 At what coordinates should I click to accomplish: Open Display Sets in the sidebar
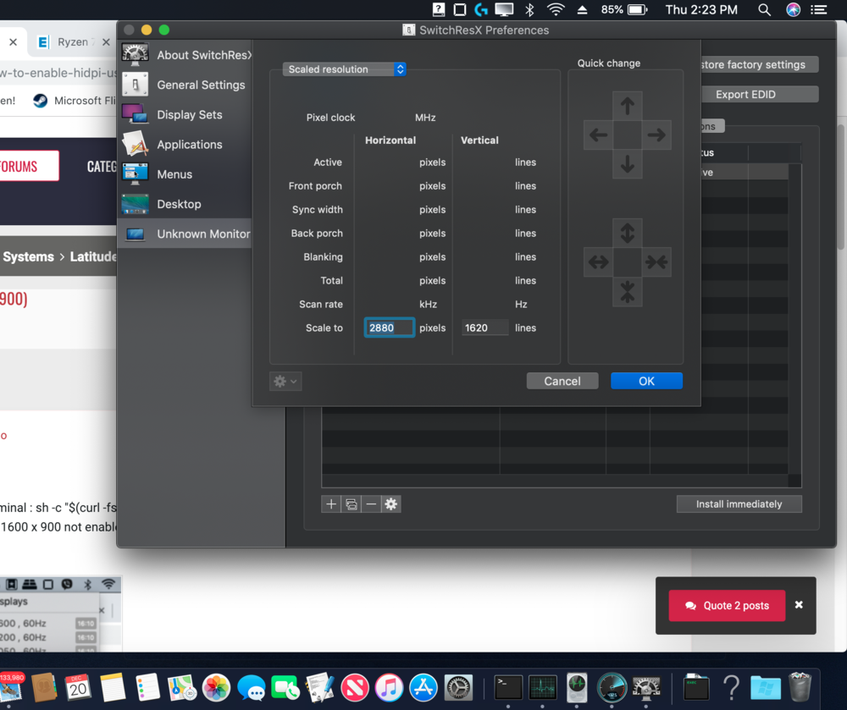(189, 114)
